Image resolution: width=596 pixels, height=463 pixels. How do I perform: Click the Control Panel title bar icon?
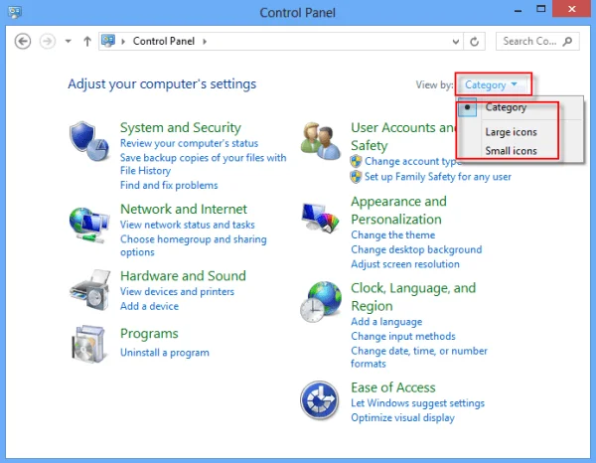coord(15,12)
